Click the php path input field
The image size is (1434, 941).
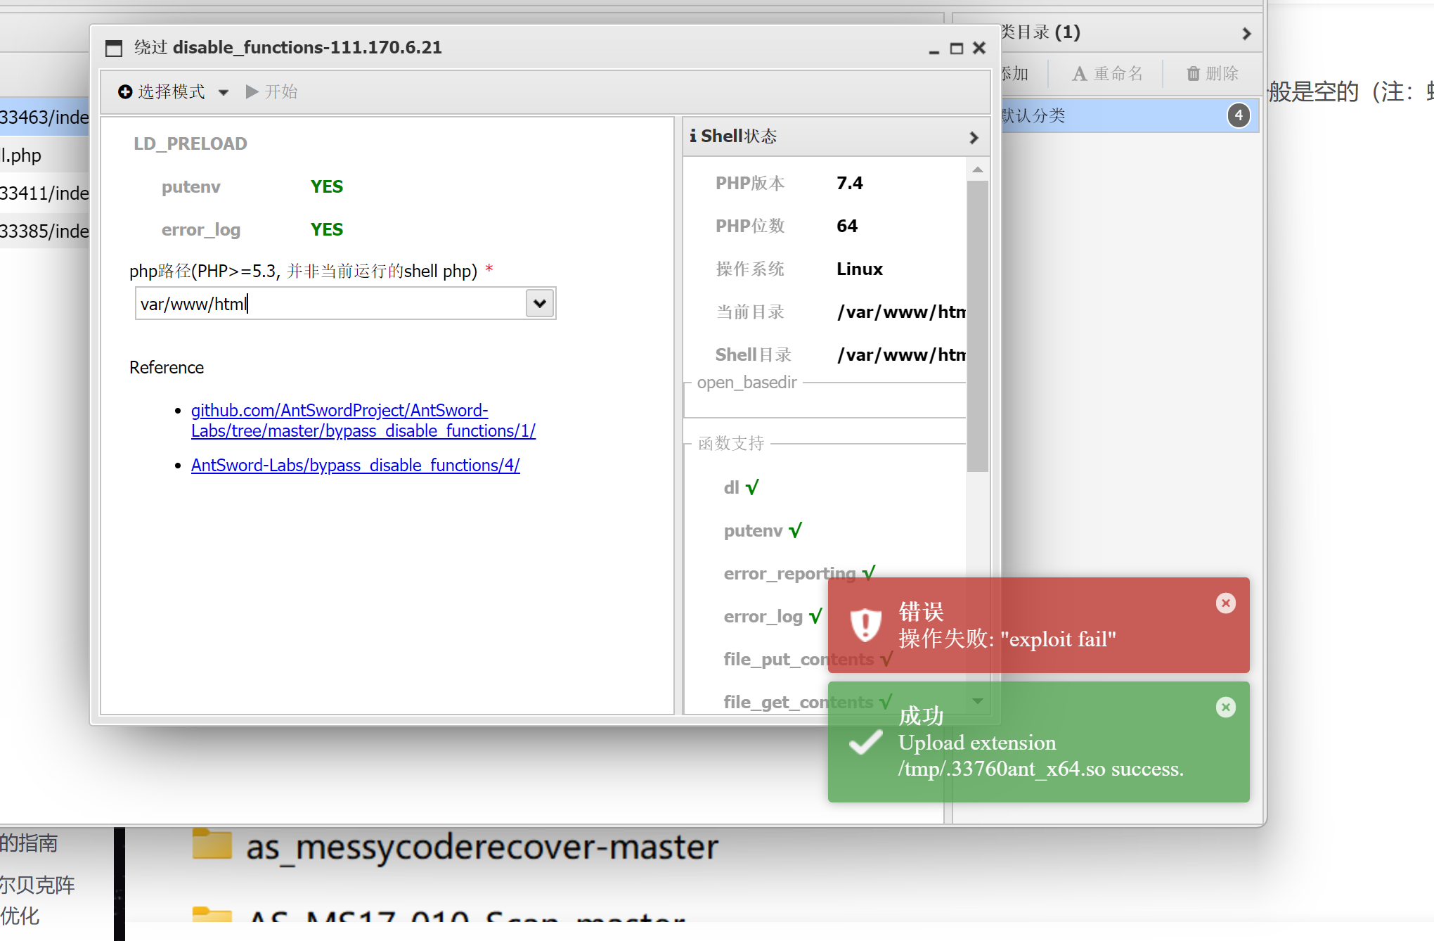[330, 304]
